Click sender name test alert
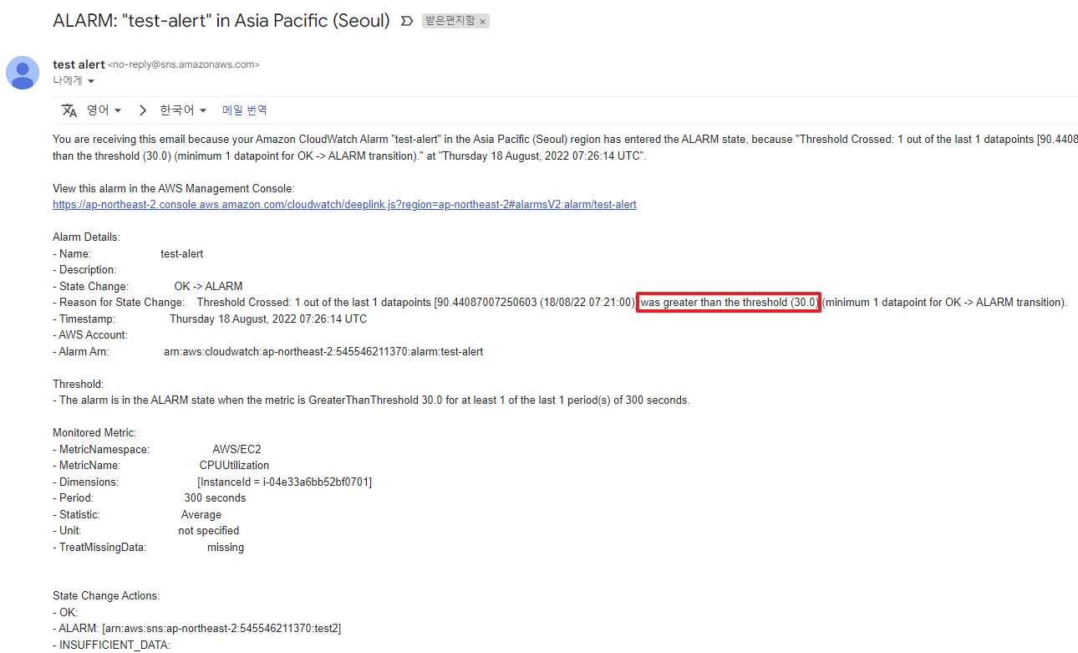Viewport: 1078px width, 653px height. pos(79,64)
